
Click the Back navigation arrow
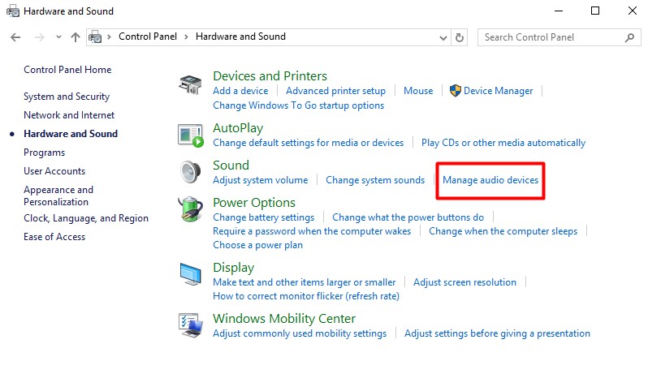point(15,37)
